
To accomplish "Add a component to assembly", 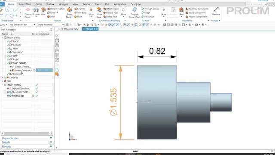I will [x=181, y=12].
